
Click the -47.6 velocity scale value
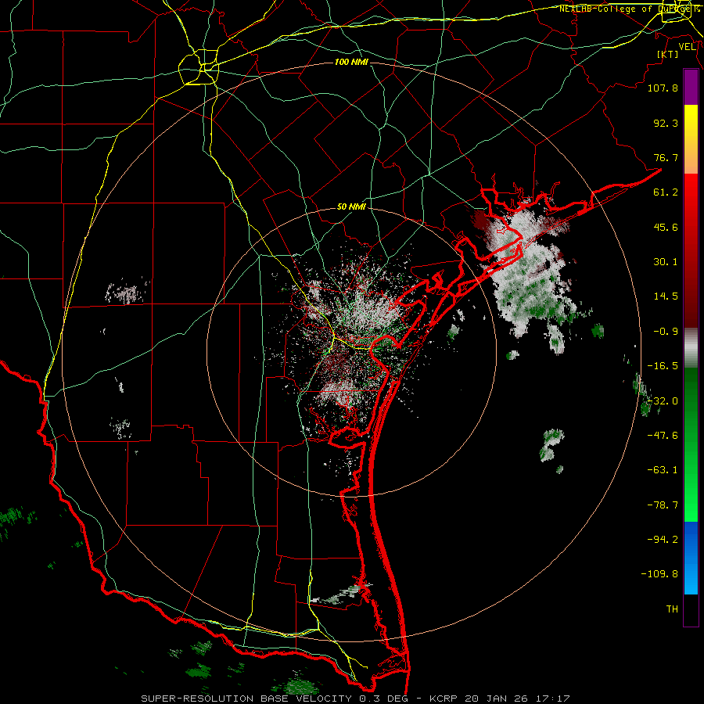[x=663, y=436]
